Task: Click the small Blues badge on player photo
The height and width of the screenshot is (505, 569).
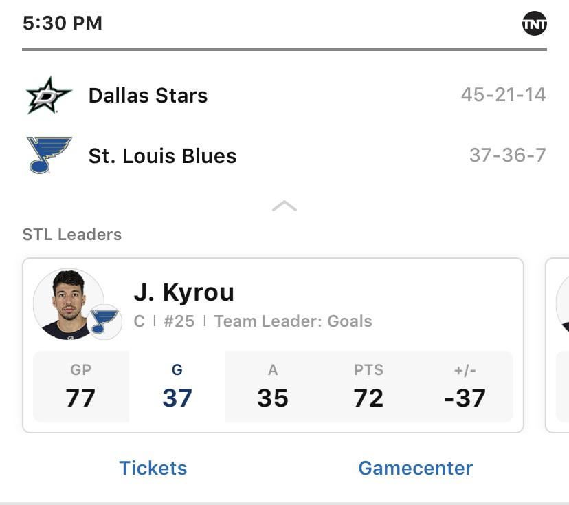Action: click(x=105, y=321)
